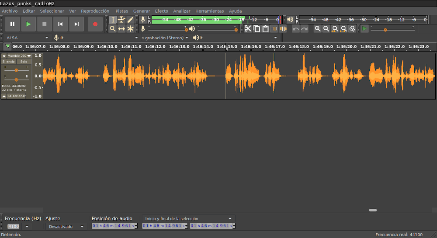Click the Frecuencia (Hz) input field
Screen dimensions: 437x238
click(x=14, y=226)
